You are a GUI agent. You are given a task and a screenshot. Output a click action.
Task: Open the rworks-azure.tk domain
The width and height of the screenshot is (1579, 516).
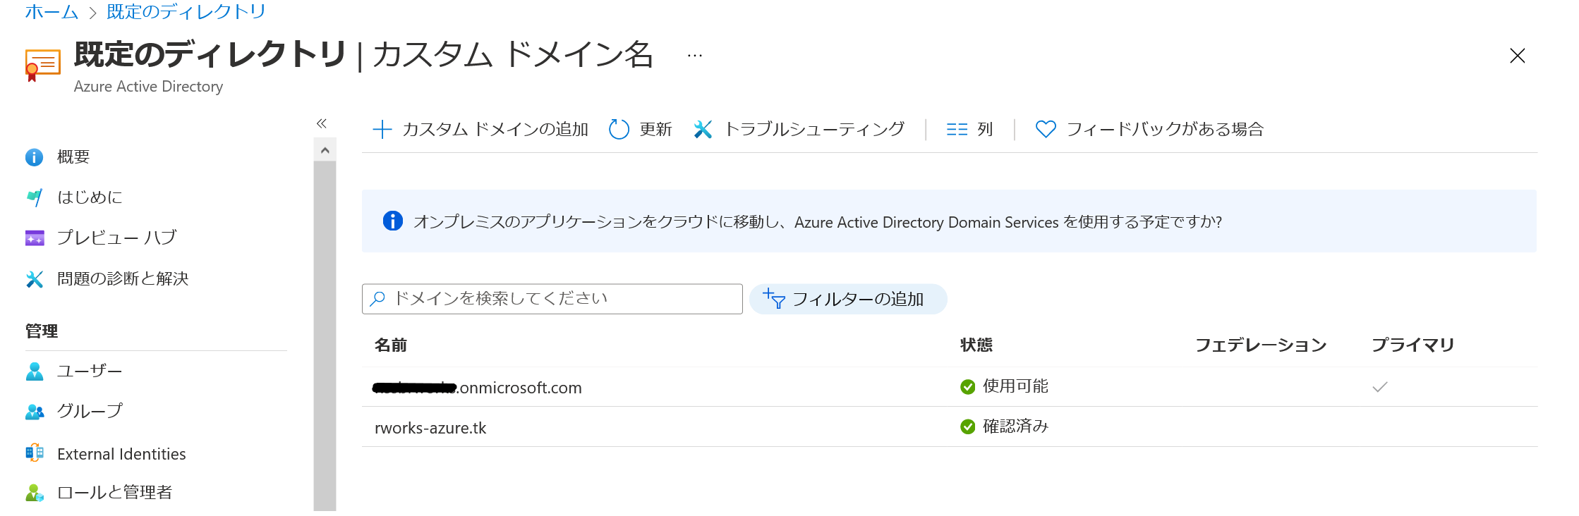pos(430,428)
